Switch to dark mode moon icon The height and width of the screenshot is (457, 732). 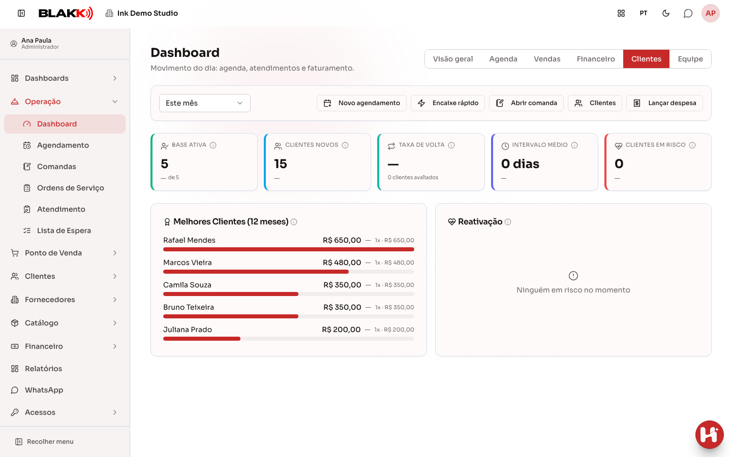tap(666, 13)
